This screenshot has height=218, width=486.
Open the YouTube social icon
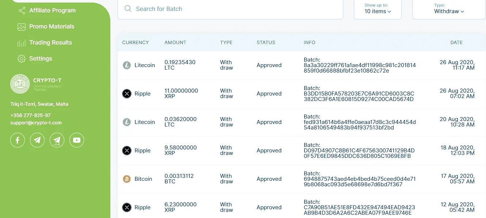77,140
